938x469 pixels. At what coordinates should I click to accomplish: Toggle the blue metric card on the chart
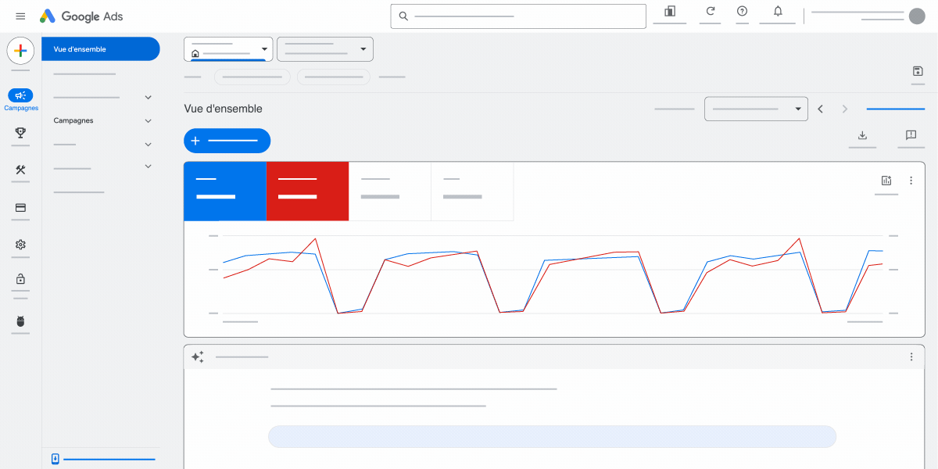(x=225, y=191)
